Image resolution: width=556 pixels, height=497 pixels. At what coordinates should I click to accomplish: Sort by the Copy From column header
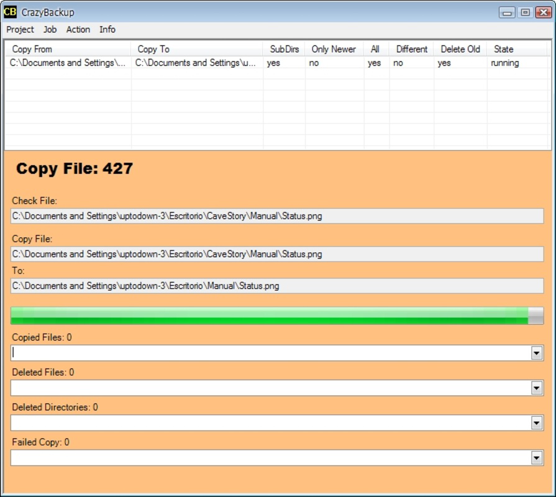pyautogui.click(x=68, y=49)
